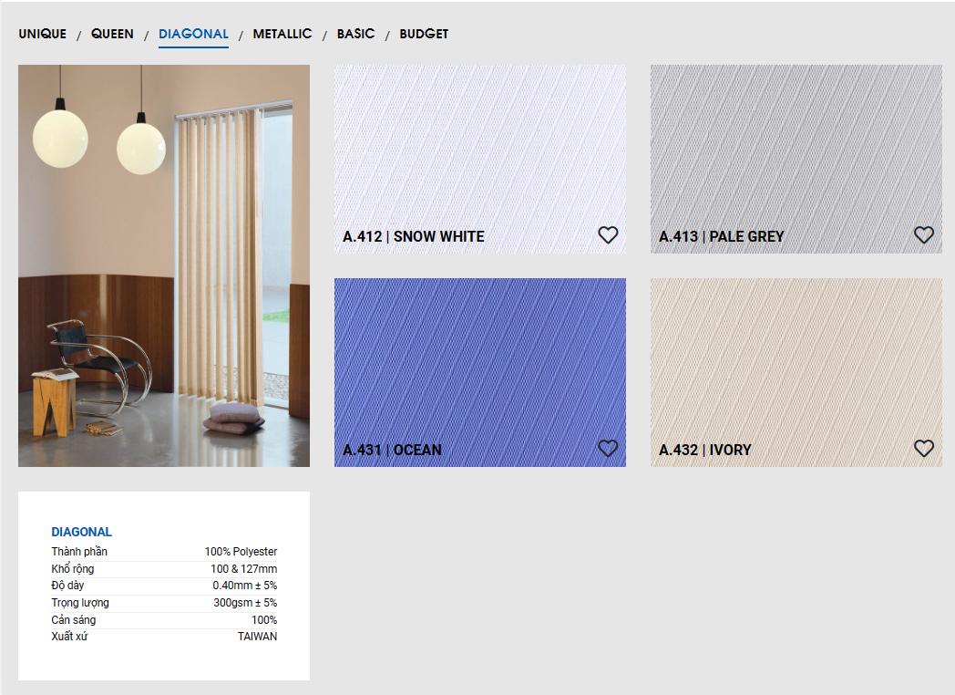
Task: Click the A.413 | PALE GREY label
Action: point(721,236)
